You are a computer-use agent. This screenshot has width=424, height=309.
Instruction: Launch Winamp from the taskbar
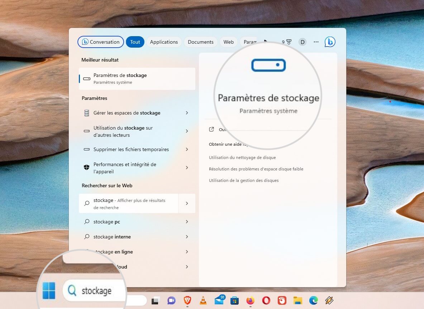(329, 300)
